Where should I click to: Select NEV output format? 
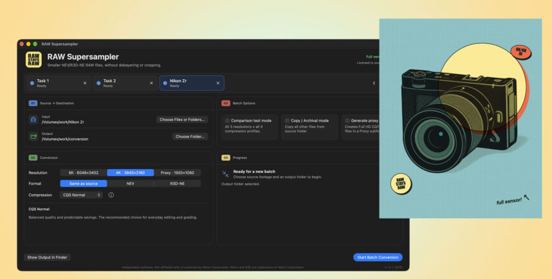click(x=130, y=183)
